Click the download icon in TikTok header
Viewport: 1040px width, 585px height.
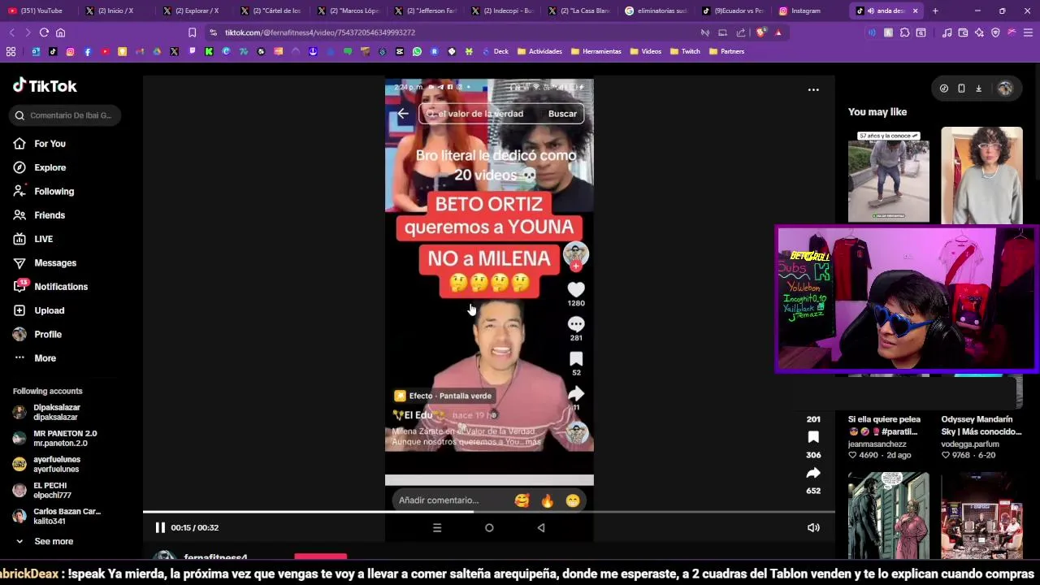(978, 89)
